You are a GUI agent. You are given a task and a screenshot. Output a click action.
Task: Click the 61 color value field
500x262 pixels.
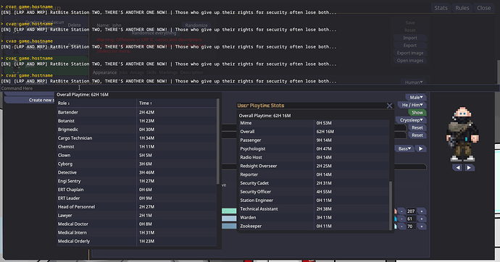coord(411,219)
